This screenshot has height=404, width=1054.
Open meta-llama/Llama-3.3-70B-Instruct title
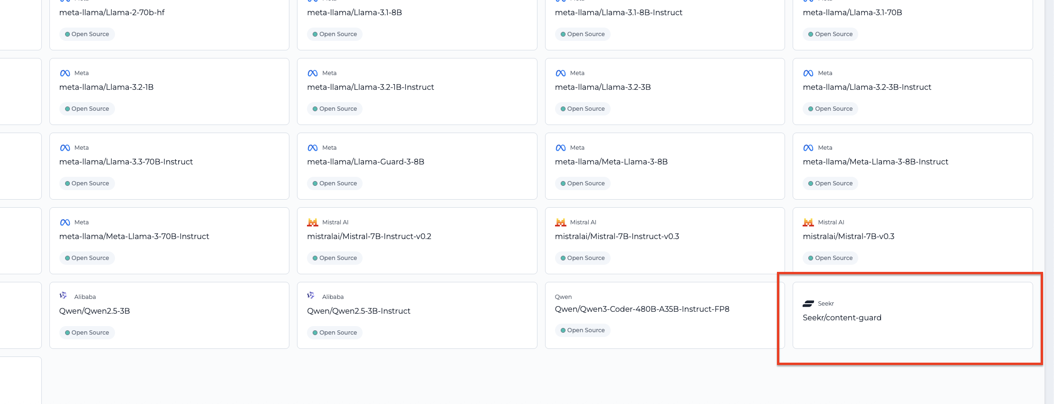(x=126, y=162)
